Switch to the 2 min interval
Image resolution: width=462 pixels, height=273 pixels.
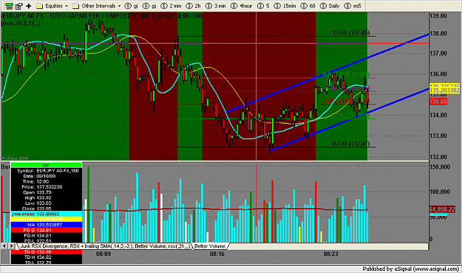coord(171,6)
